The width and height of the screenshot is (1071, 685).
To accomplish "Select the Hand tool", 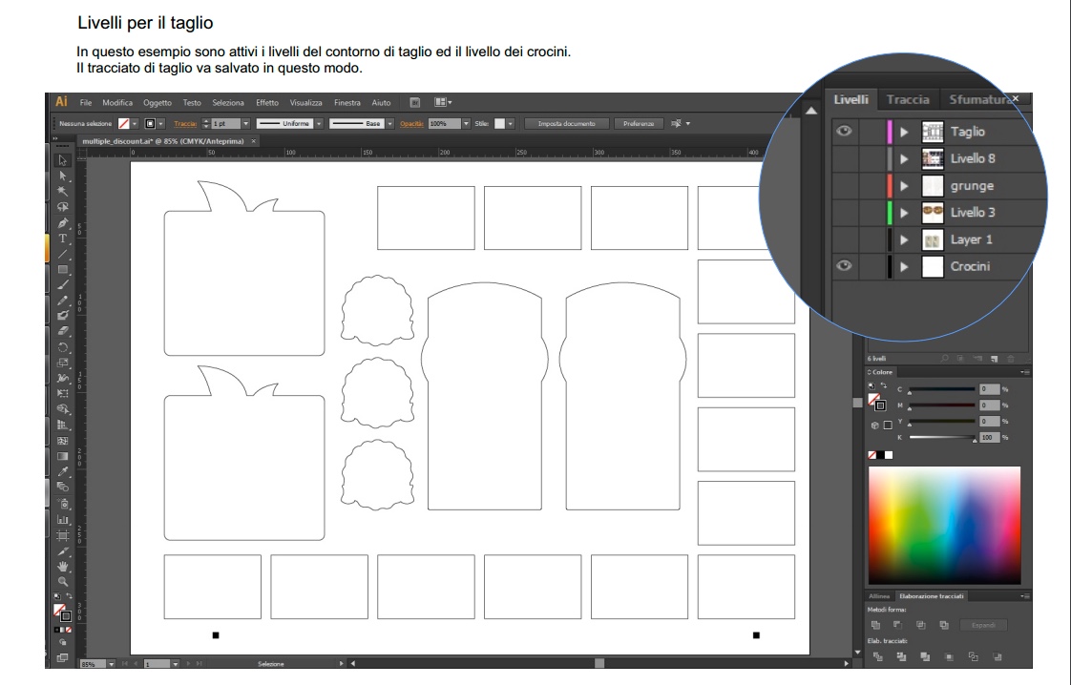I will point(63,566).
